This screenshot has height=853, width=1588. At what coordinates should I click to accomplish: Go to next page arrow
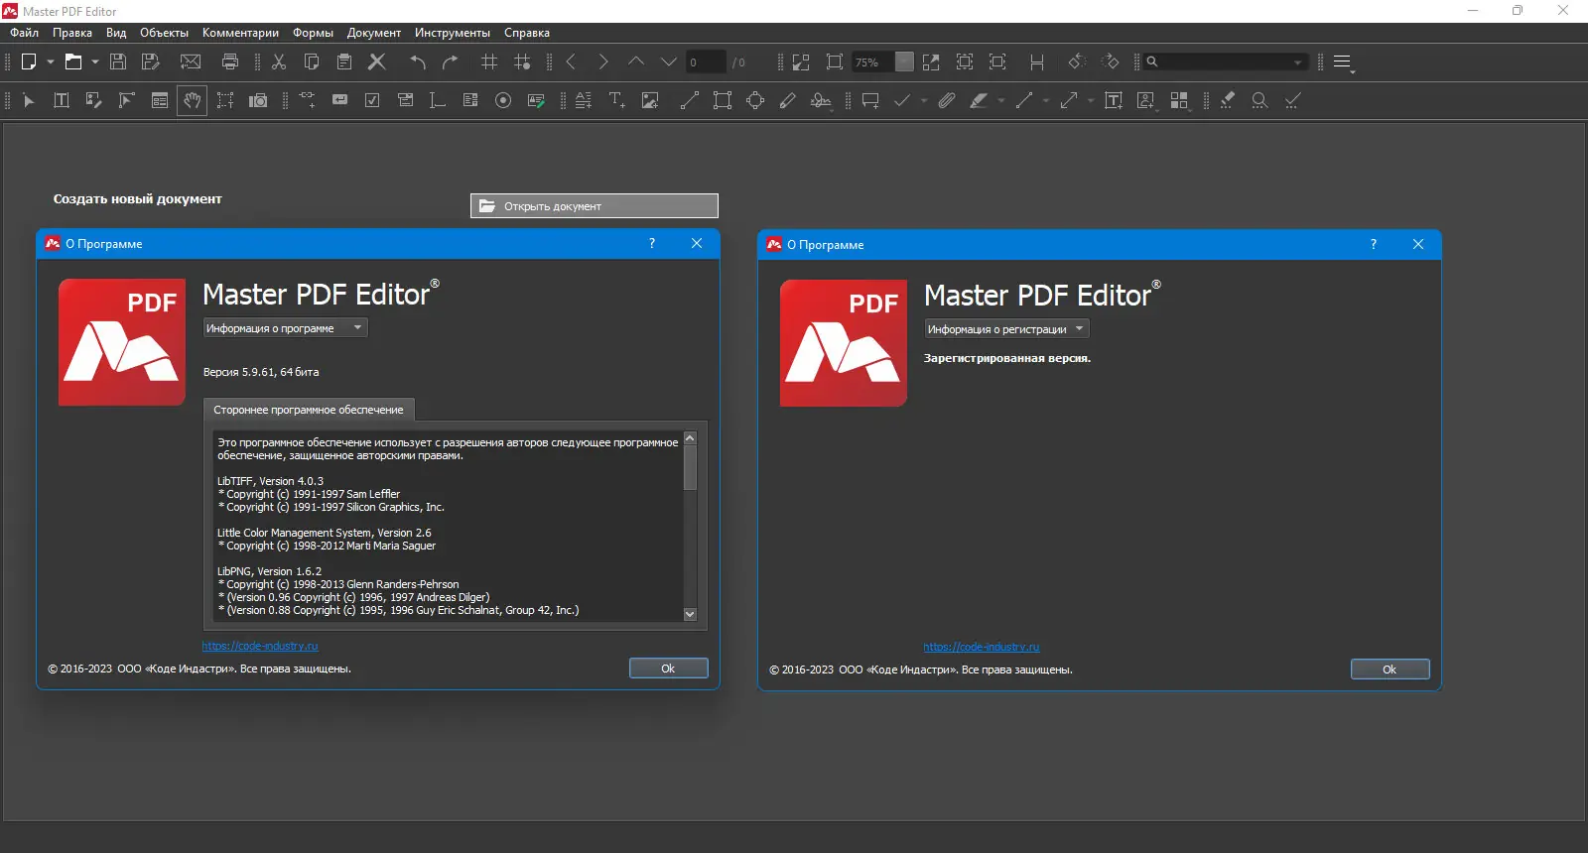point(603,61)
